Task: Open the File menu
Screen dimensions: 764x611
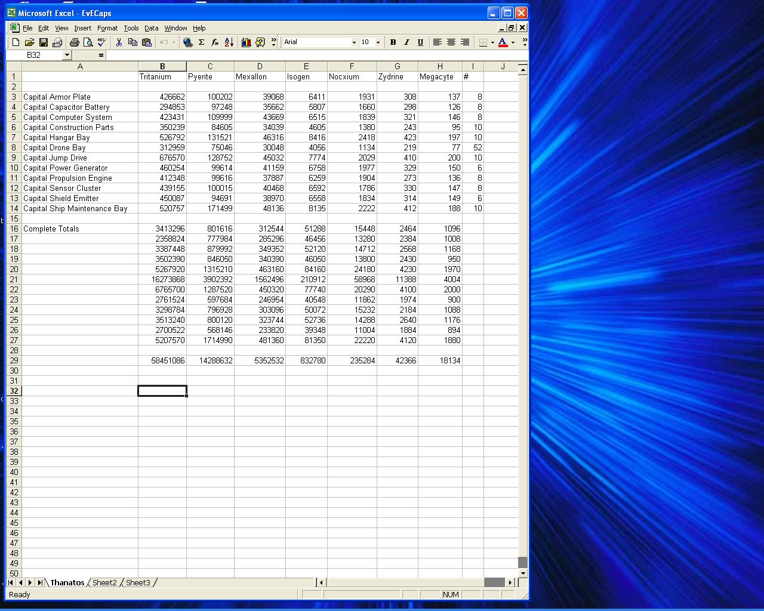Action: coord(27,28)
